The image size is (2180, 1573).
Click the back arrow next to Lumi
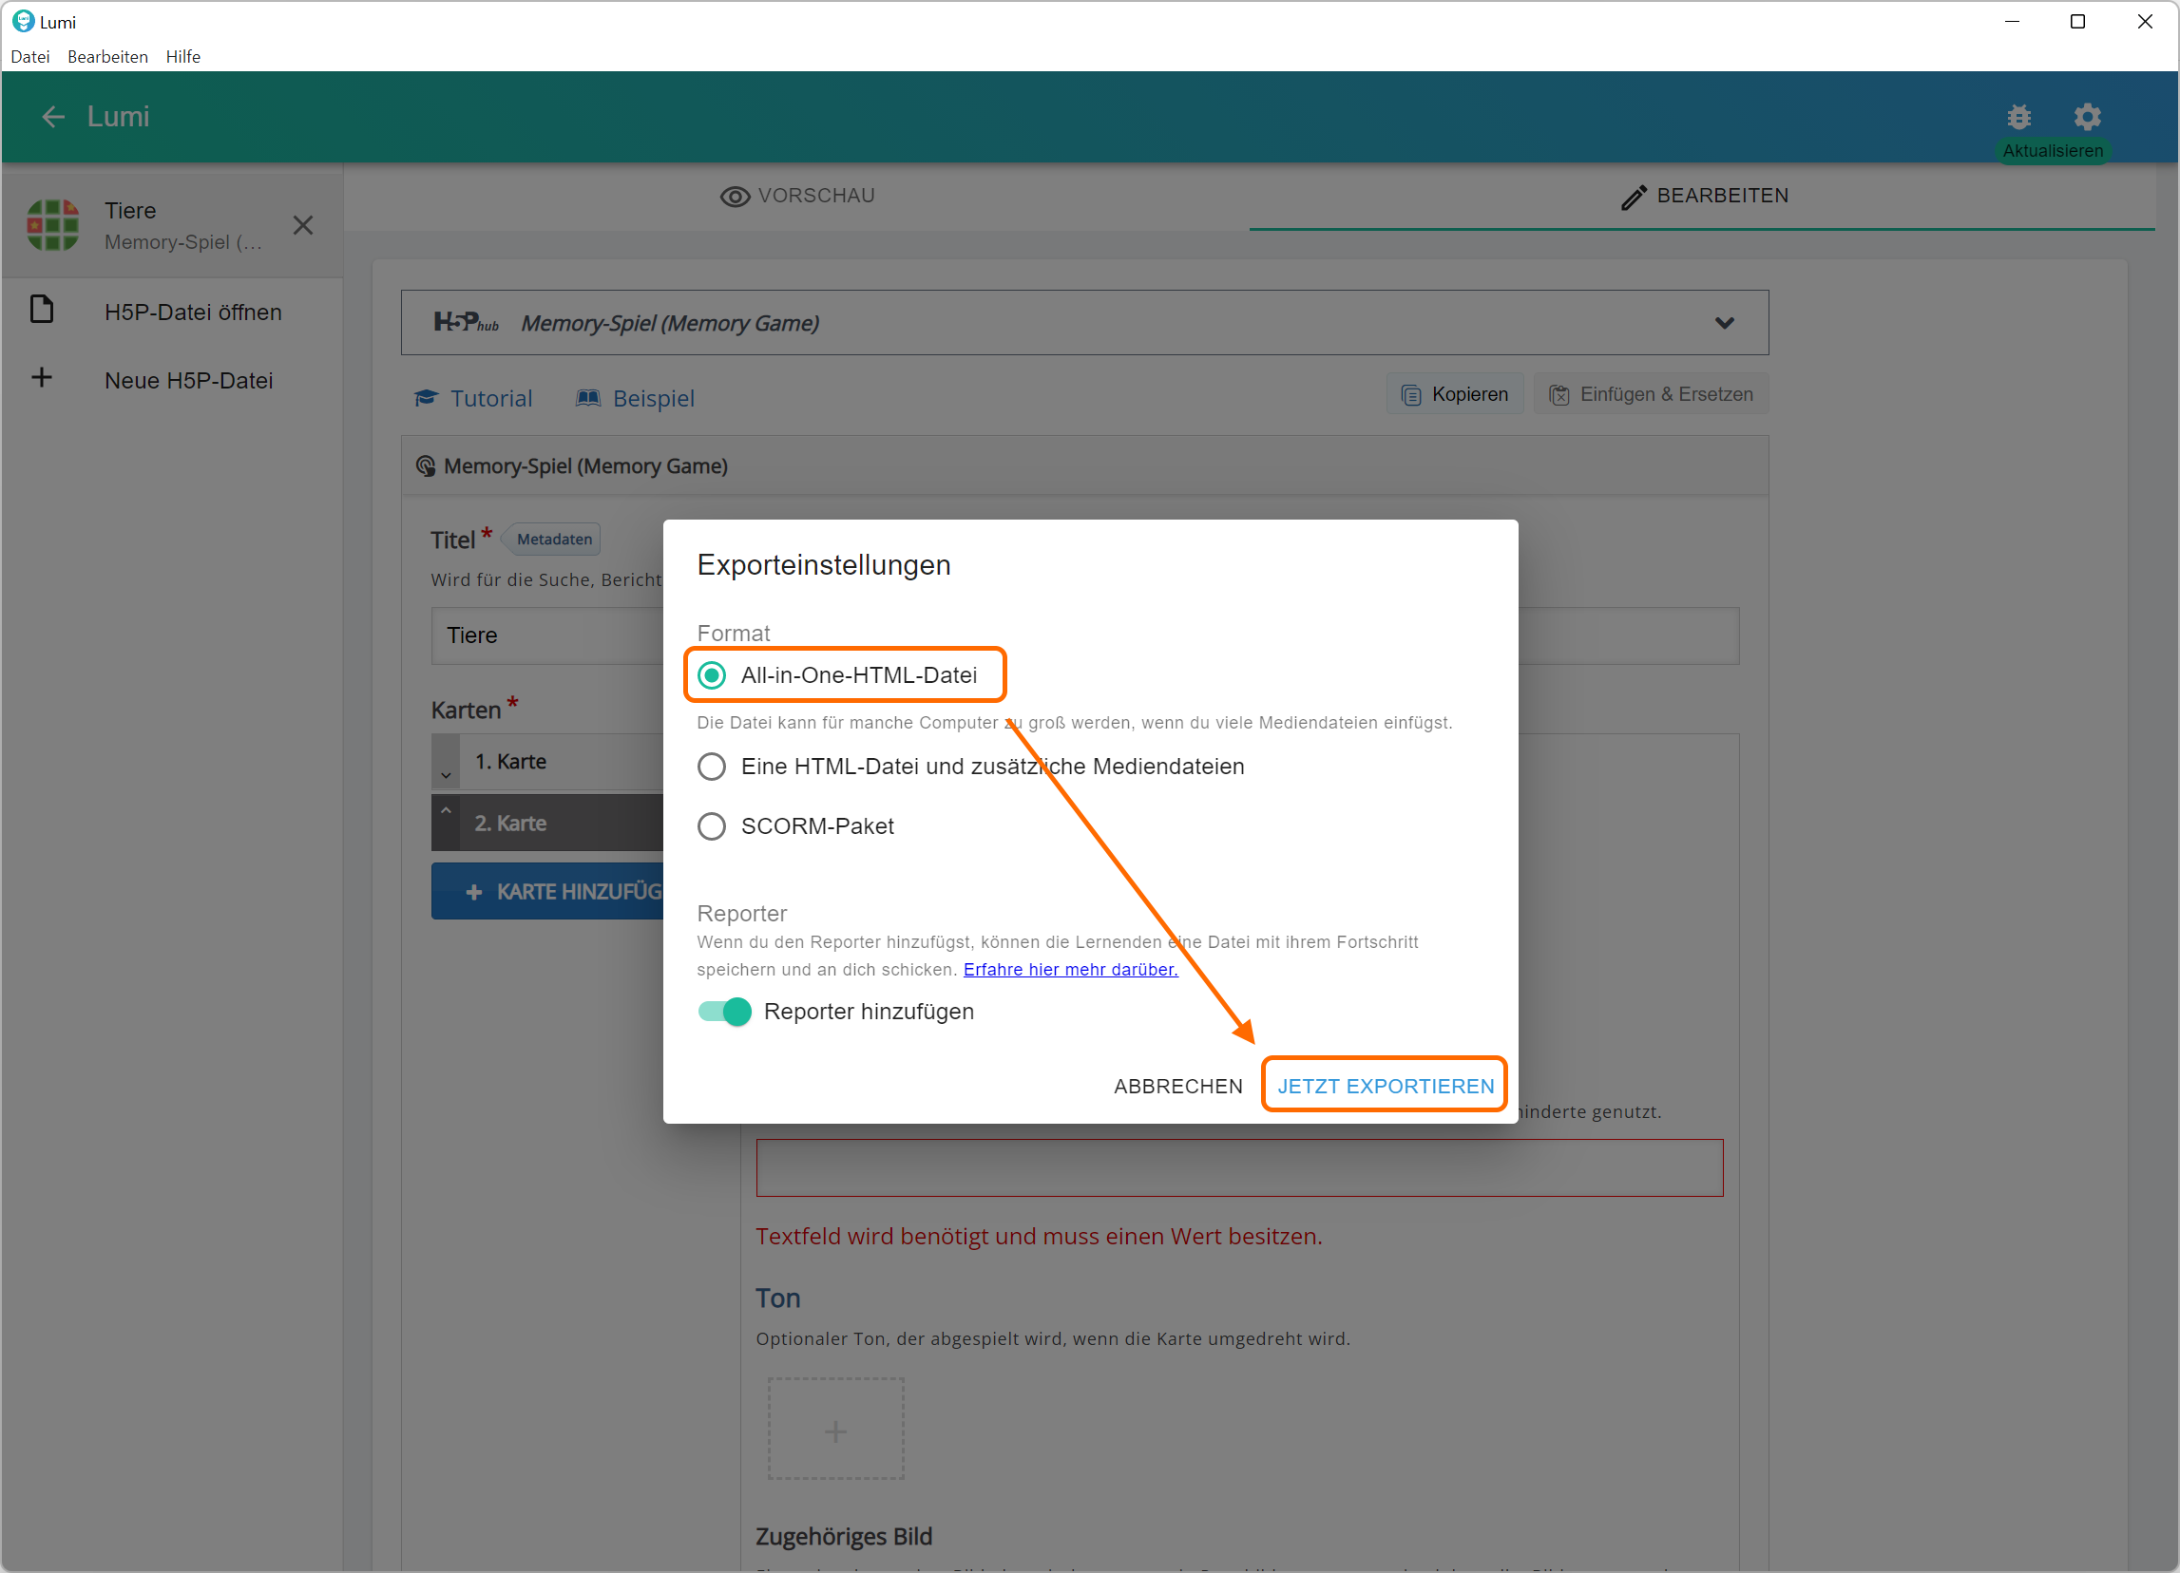(x=53, y=117)
